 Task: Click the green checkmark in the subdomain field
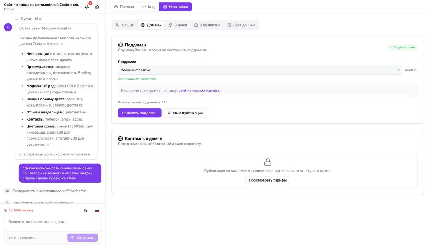coord(398,70)
